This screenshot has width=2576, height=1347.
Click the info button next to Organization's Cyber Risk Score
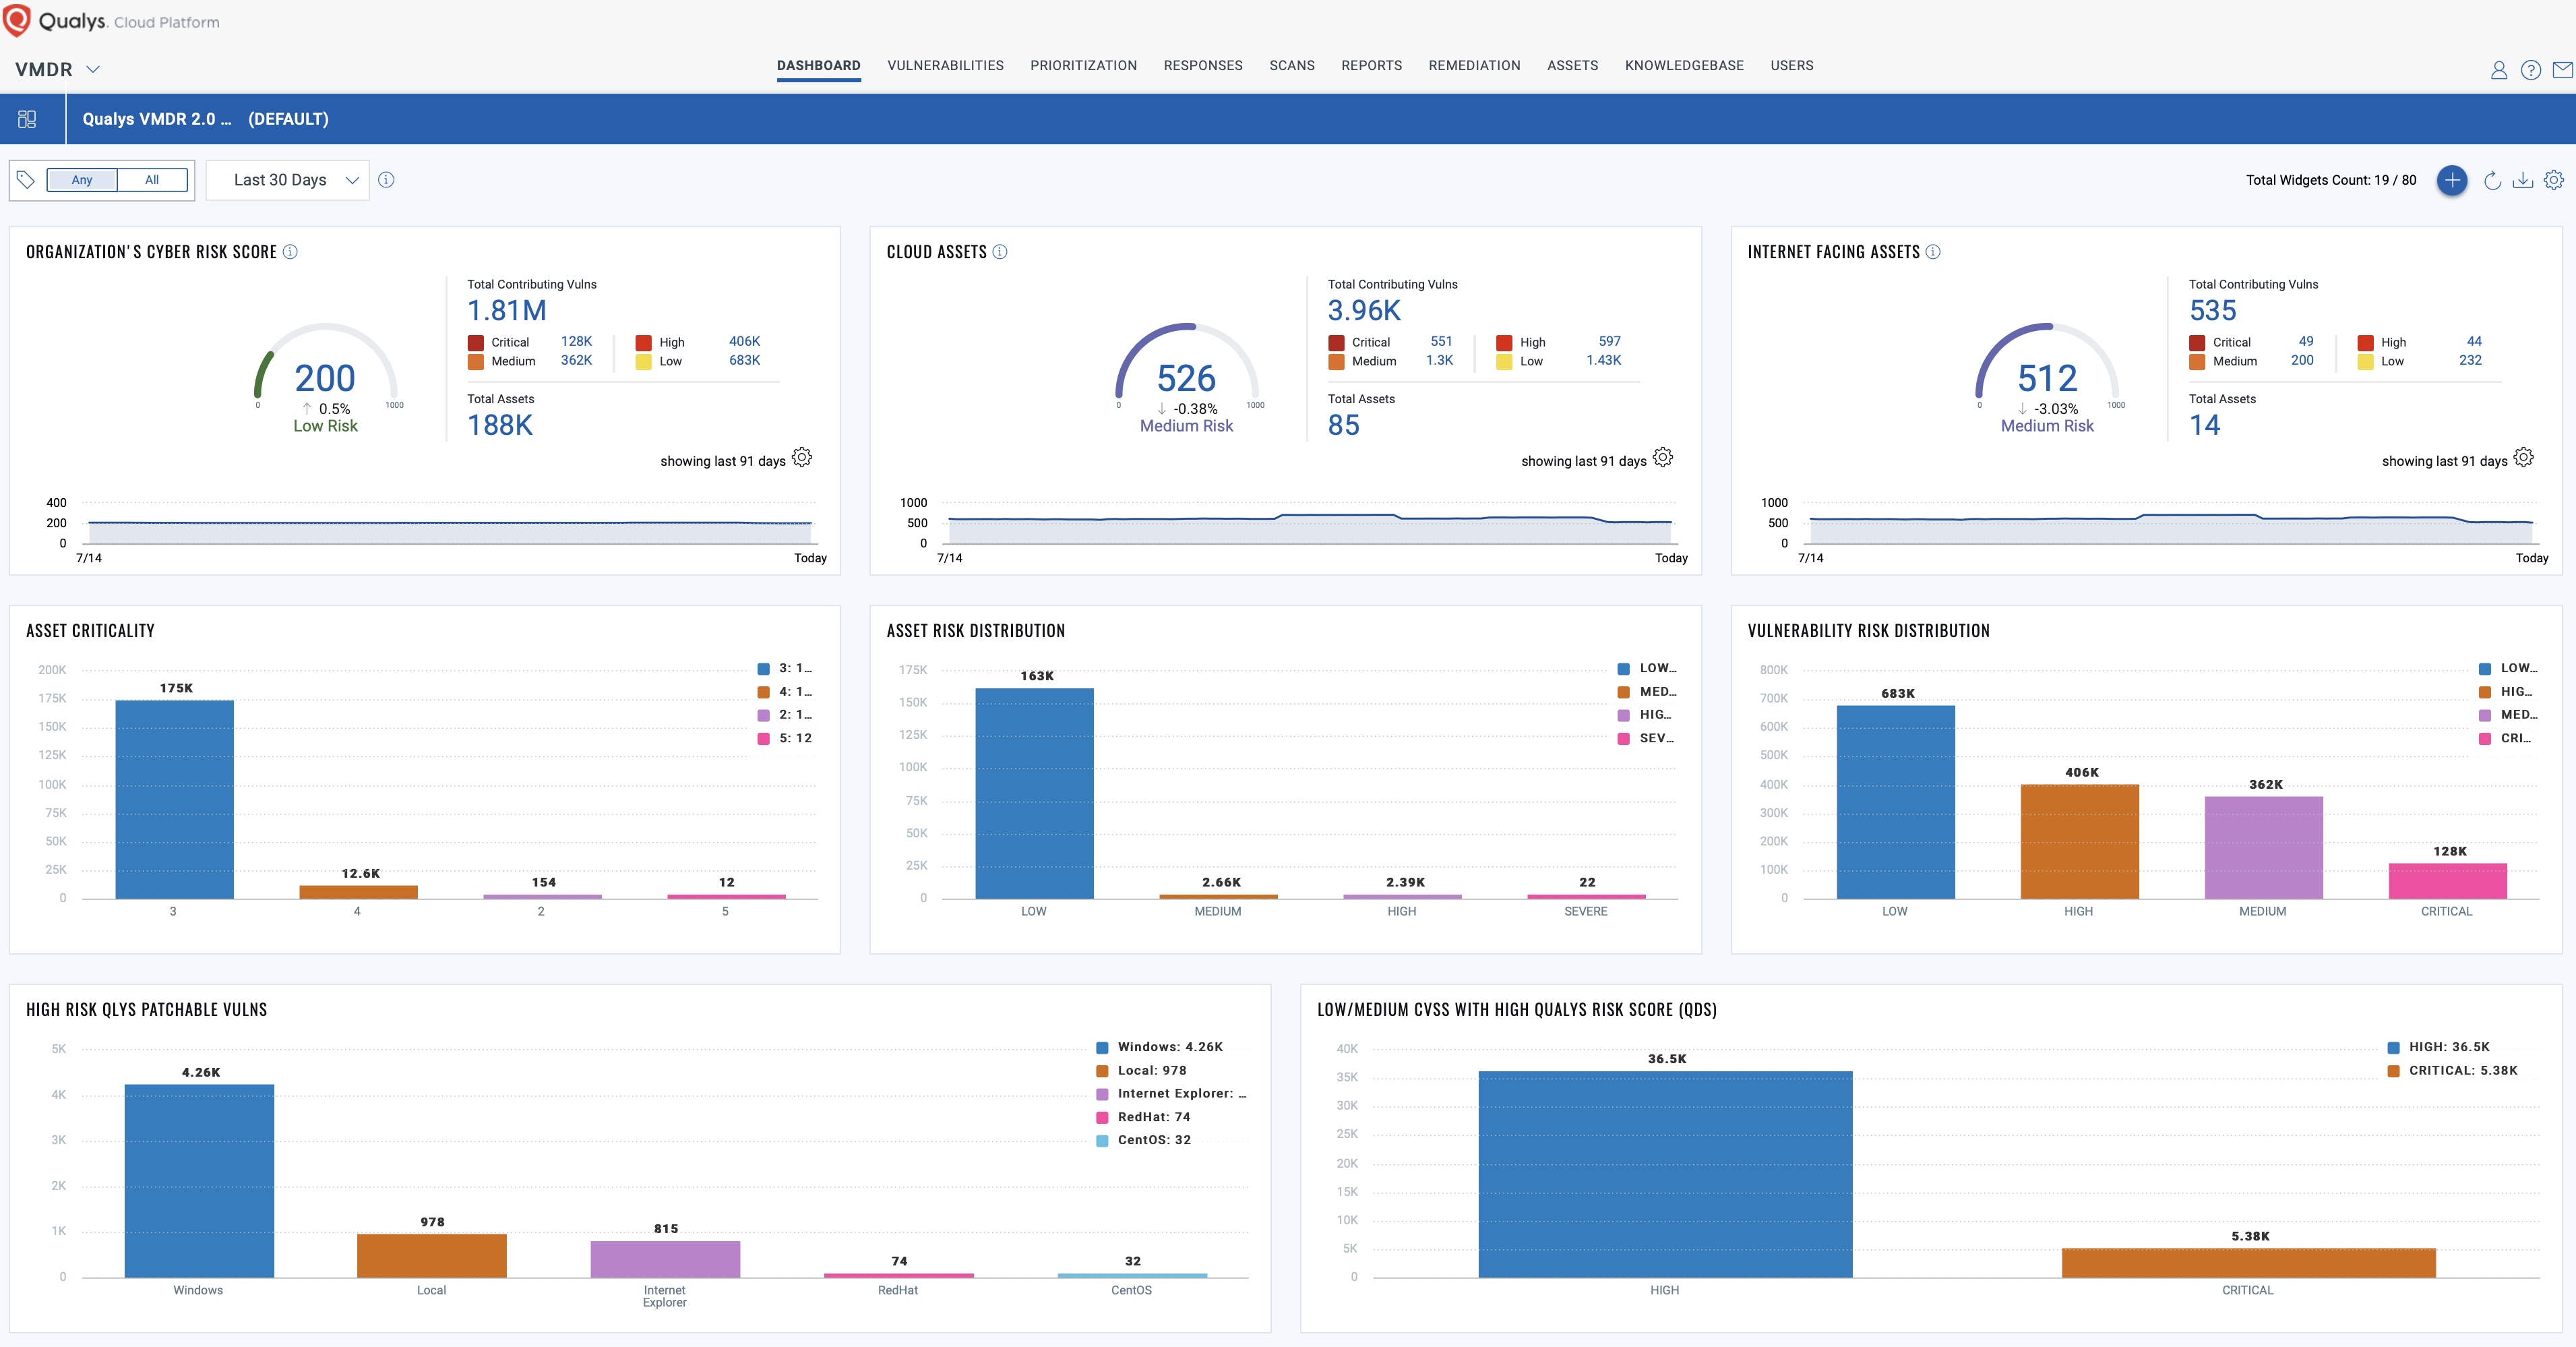[x=289, y=252]
